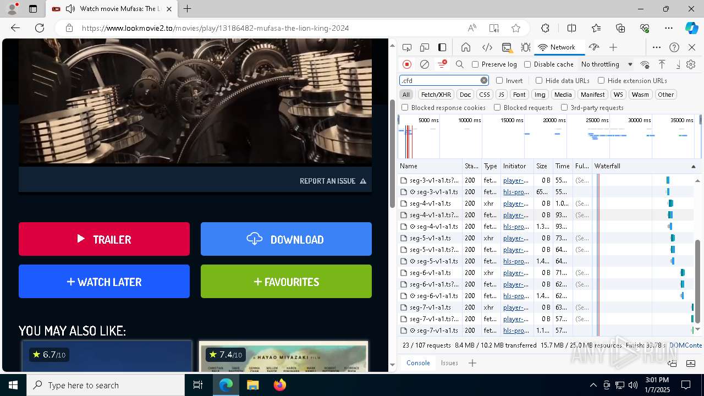Open Firefox from the taskbar
Viewport: 704px width, 396px height.
279,385
